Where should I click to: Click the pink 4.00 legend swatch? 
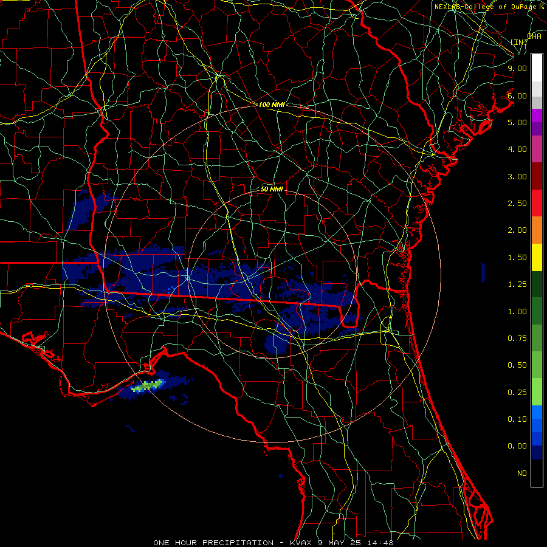pos(537,149)
